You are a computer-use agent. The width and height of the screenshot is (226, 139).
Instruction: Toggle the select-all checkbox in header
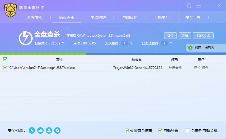(x=5, y=59)
